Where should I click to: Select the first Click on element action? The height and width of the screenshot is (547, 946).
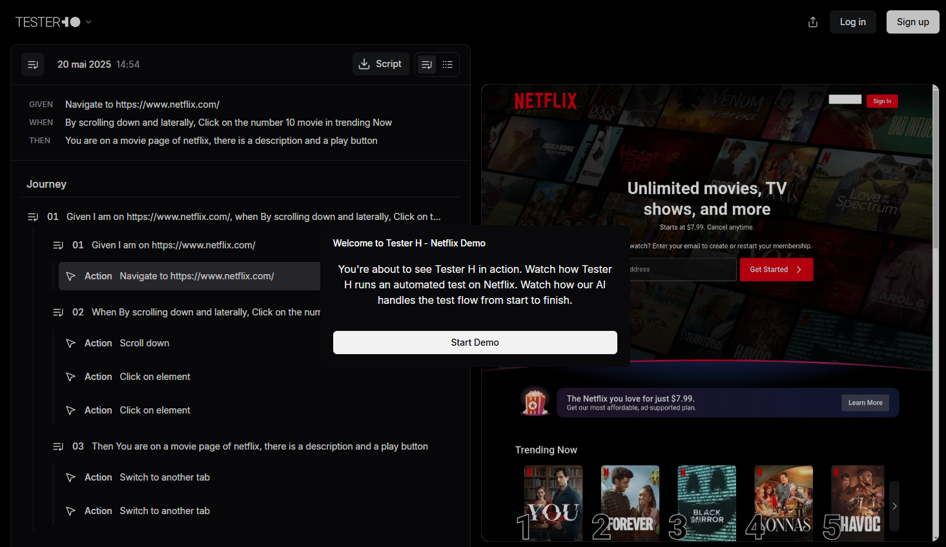click(155, 377)
